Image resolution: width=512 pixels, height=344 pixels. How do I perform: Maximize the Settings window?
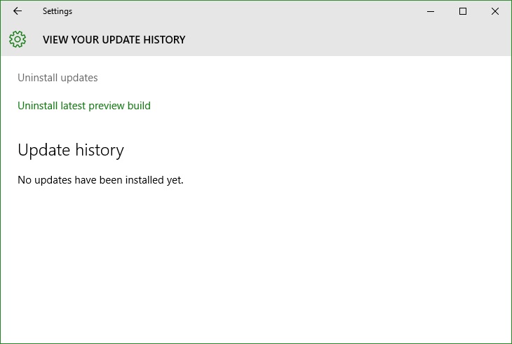[463, 11]
